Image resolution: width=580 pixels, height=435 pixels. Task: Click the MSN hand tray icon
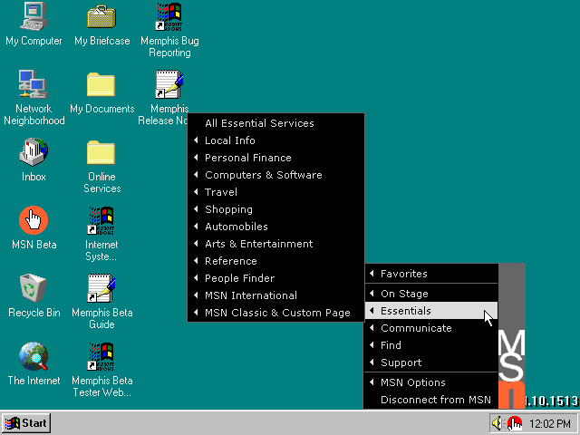pos(515,423)
